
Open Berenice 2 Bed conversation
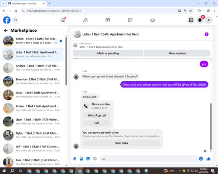(33, 81)
